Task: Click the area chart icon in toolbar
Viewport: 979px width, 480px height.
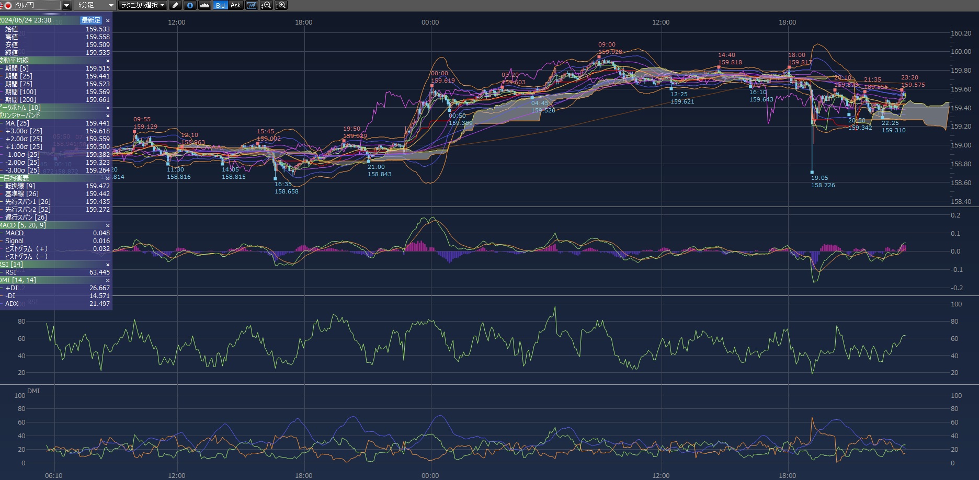Action: [205, 5]
